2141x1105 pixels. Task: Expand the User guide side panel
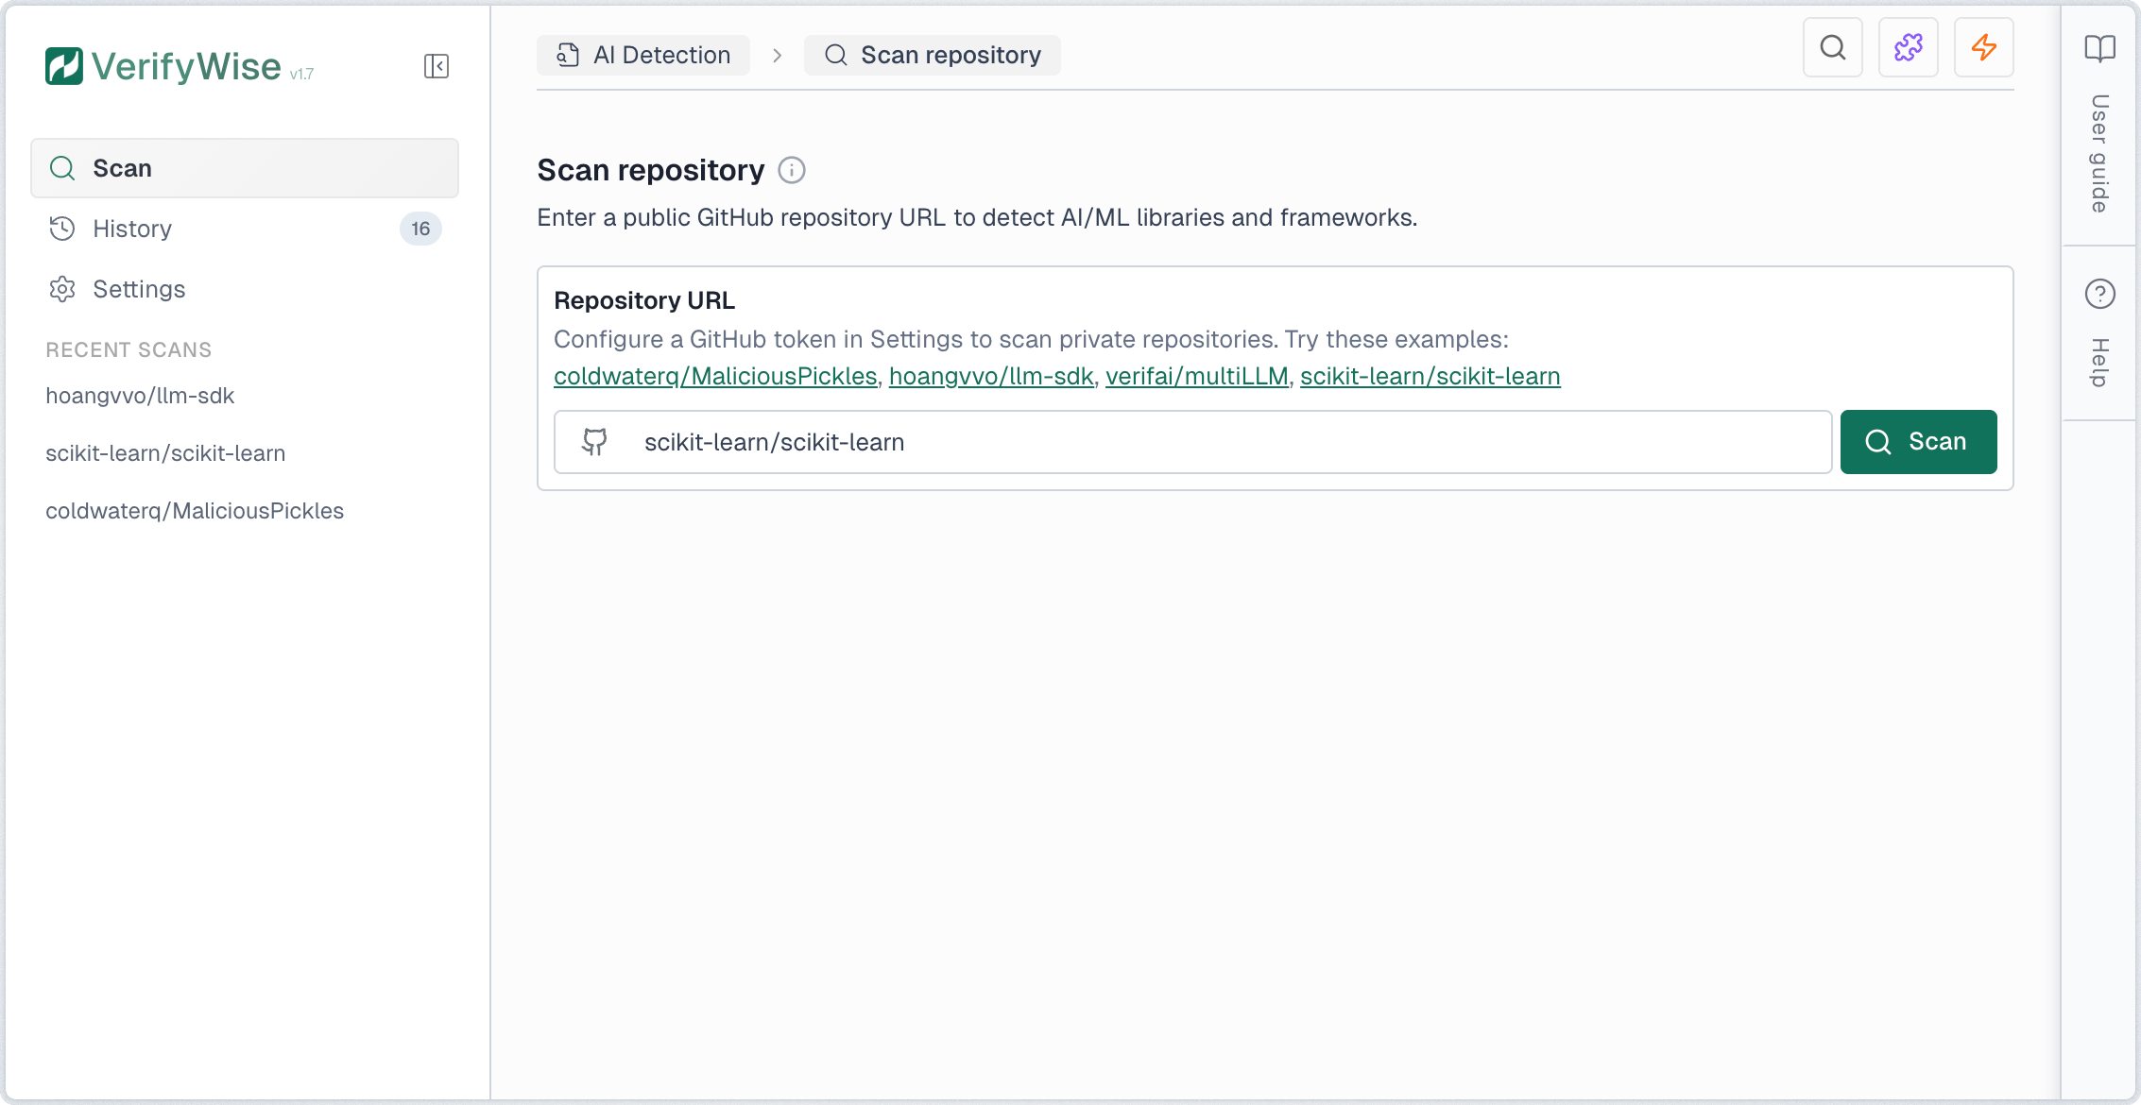(2099, 151)
